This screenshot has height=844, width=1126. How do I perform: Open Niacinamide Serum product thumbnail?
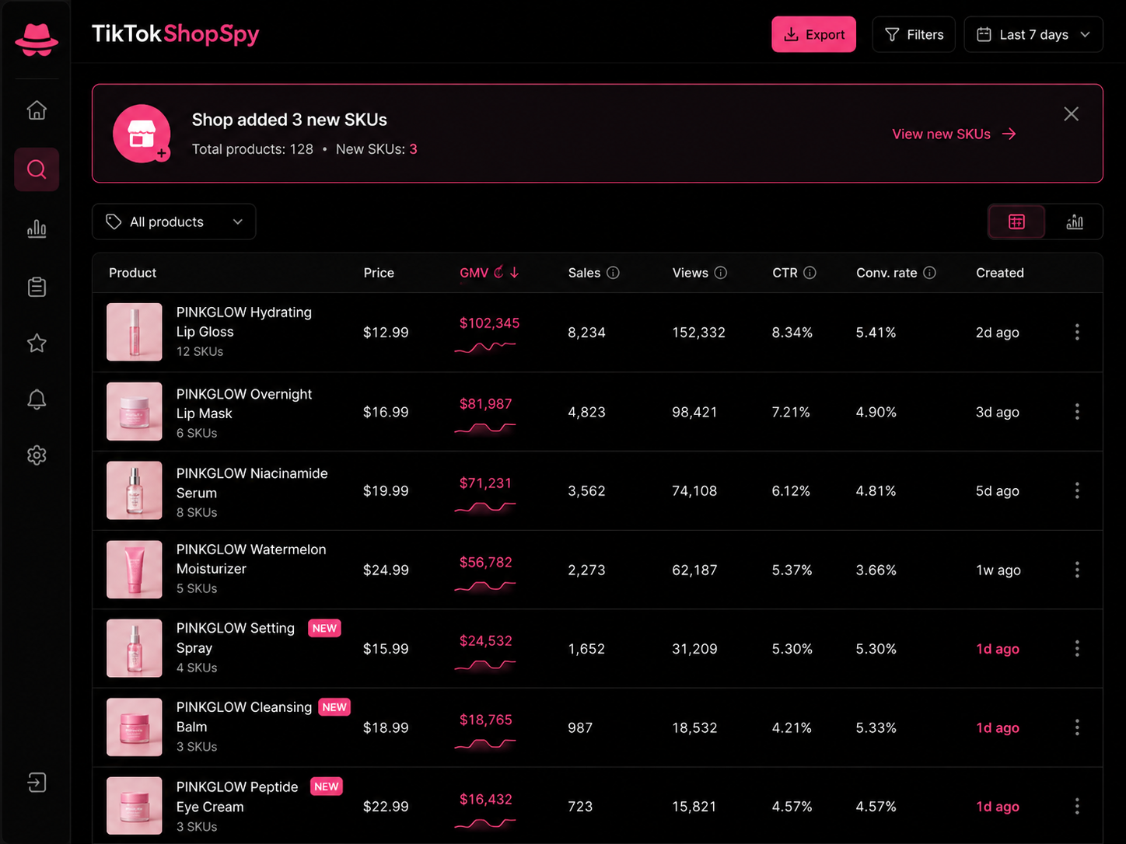coord(135,490)
